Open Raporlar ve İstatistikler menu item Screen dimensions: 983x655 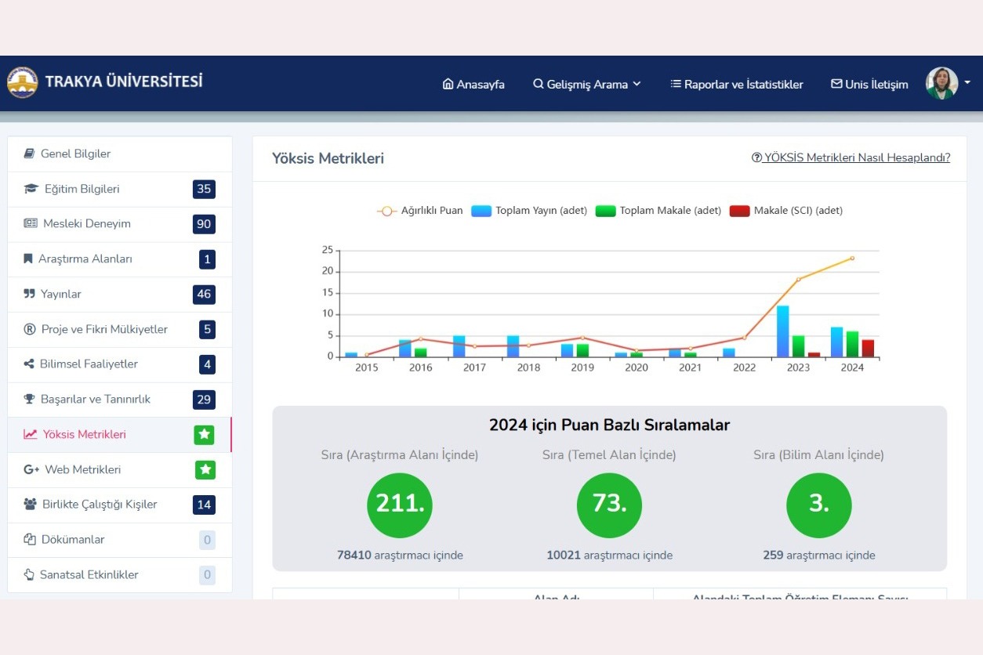click(x=736, y=84)
